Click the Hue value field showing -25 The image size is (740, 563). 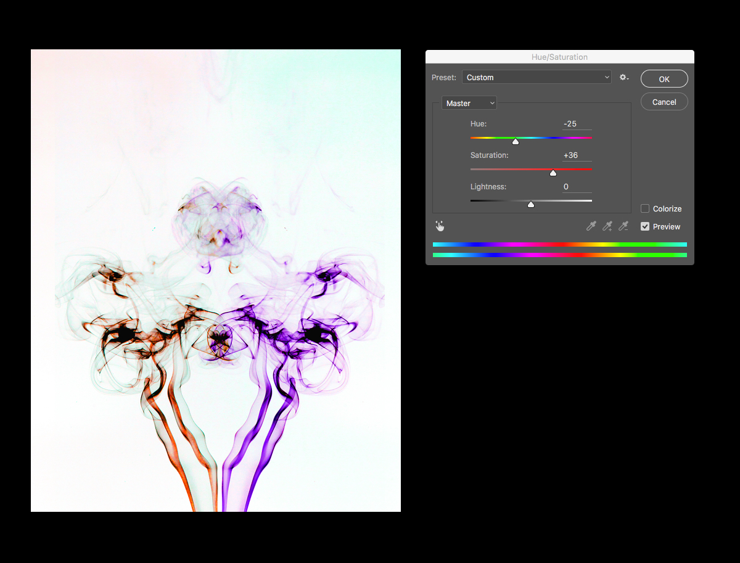[577, 124]
